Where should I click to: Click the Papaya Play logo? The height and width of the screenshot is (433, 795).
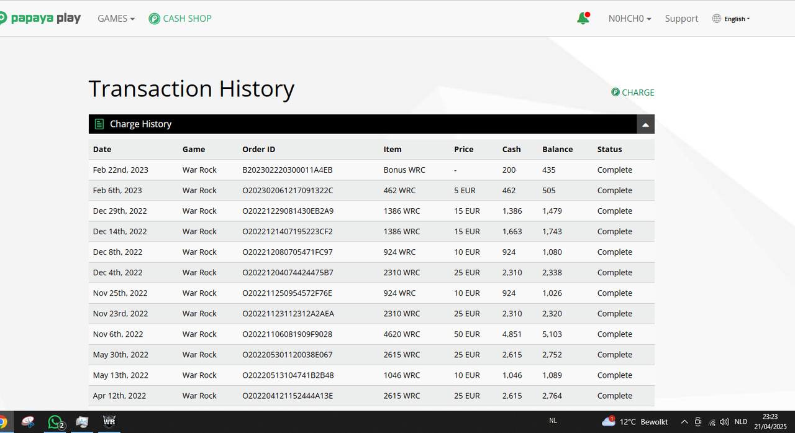(x=40, y=18)
